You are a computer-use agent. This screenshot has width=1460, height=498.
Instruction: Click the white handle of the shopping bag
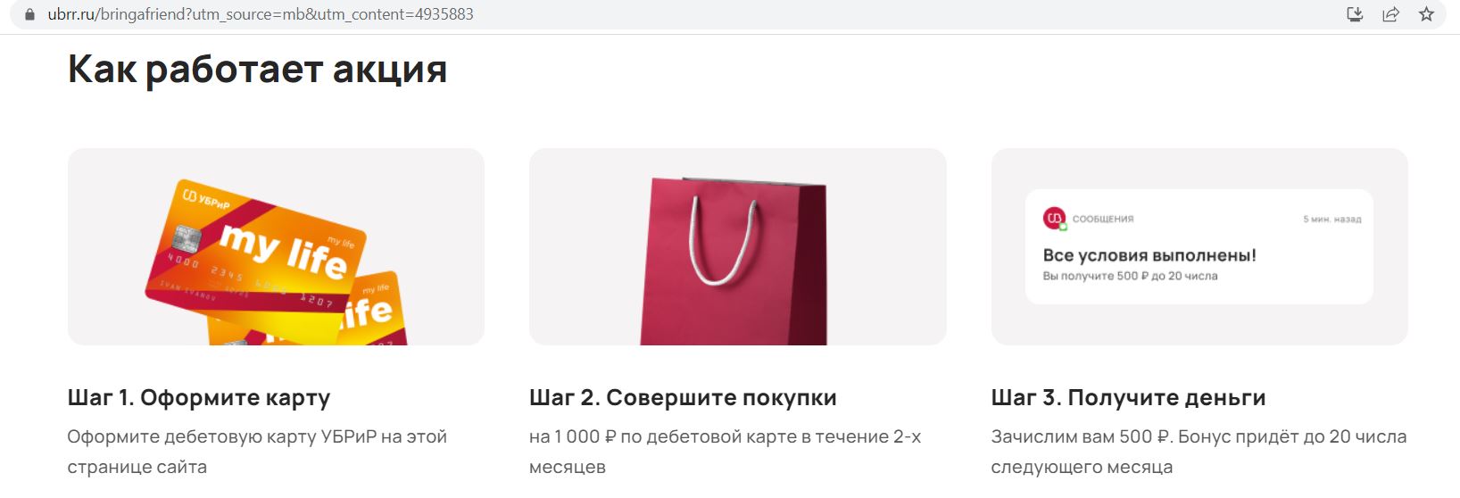[726, 239]
